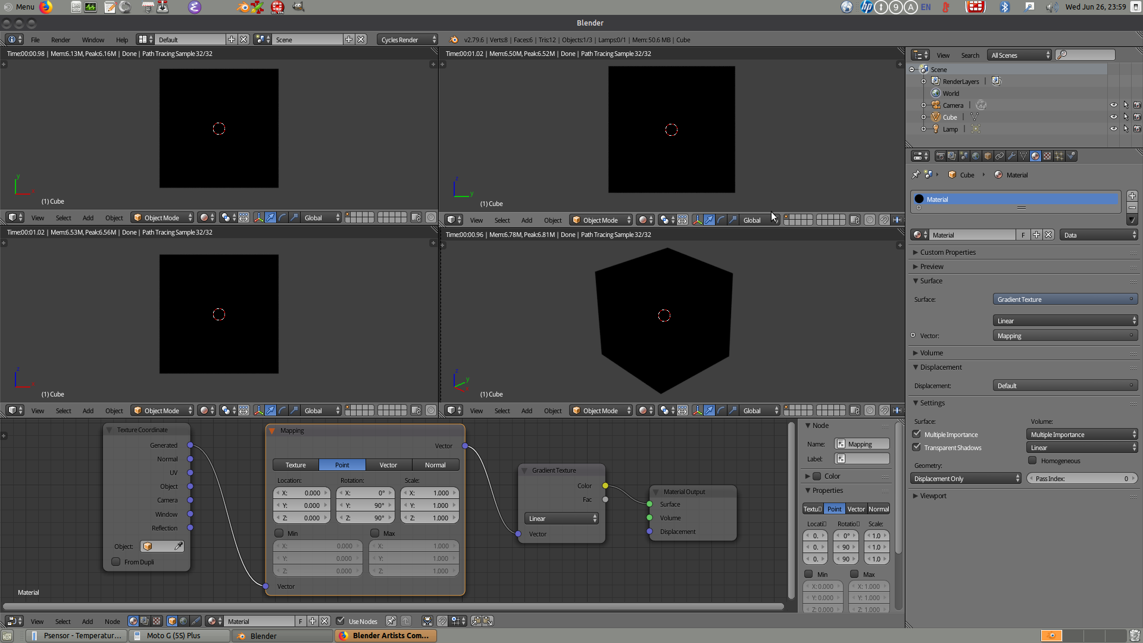The width and height of the screenshot is (1143, 643).
Task: Click the Gradient Texture surface button
Action: (x=1066, y=299)
